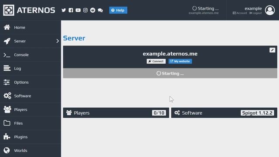Open Software in the sidebar
279x157 pixels.
click(31, 96)
